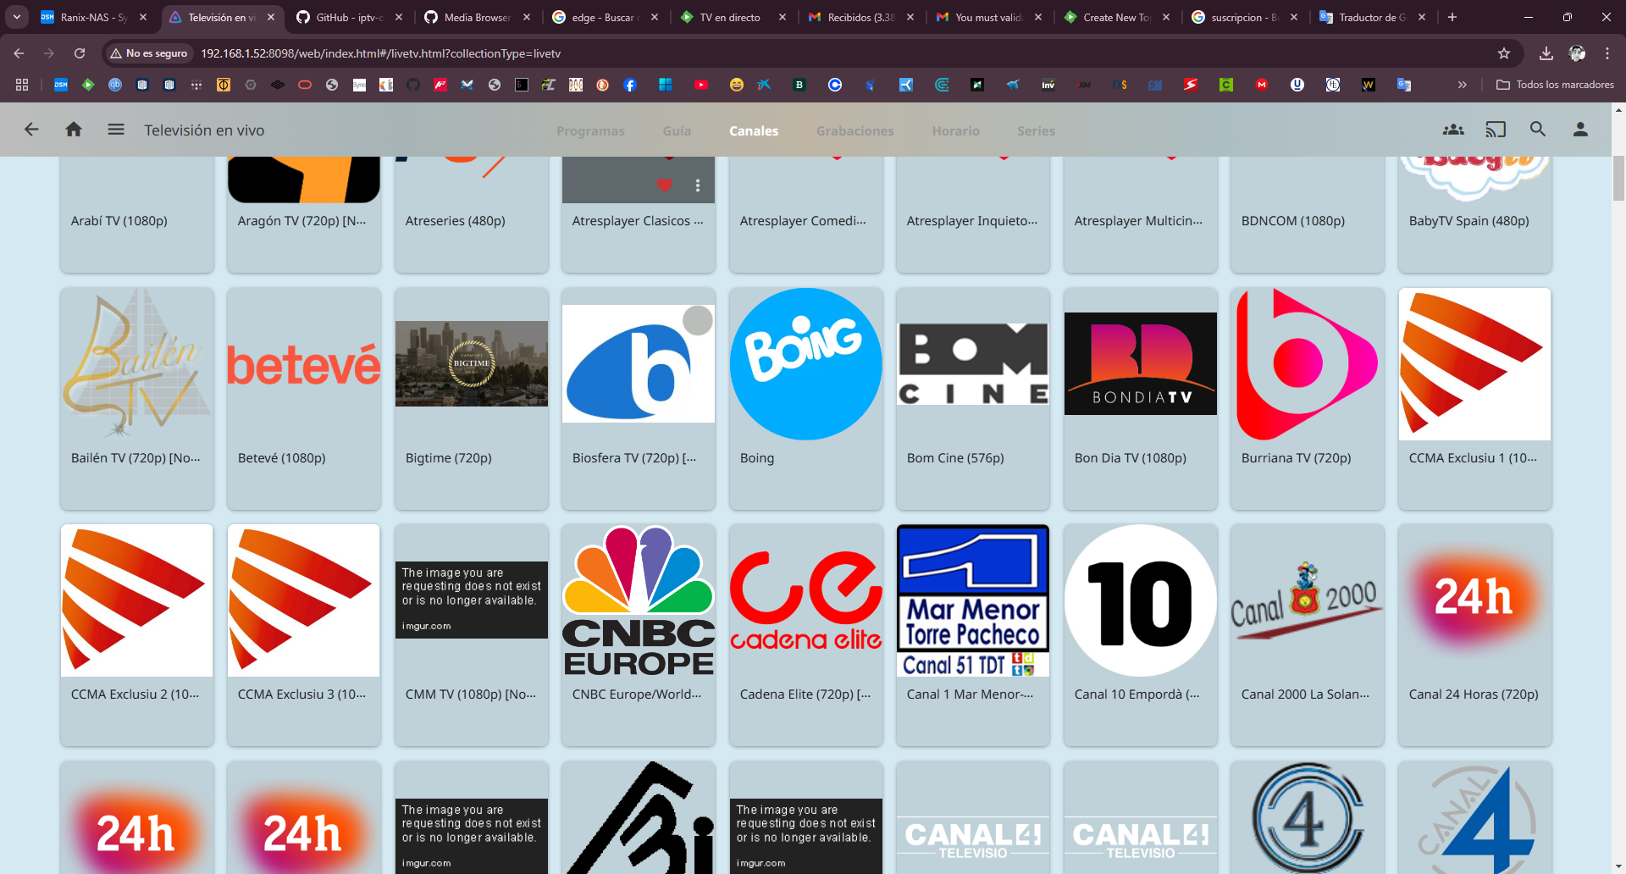Viewport: 1626px width, 874px height.
Task: Open the browser three-dot menu
Action: [1607, 53]
